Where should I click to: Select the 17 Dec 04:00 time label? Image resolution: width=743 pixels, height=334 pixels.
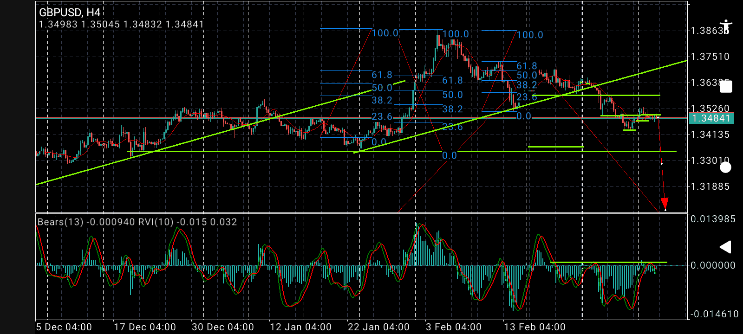(145, 327)
